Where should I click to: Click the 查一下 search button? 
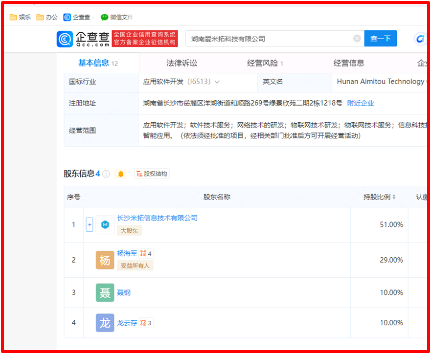click(x=380, y=39)
